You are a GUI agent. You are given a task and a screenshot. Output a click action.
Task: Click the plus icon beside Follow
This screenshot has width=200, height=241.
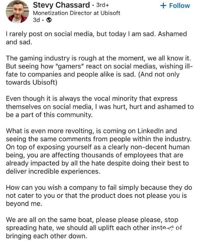coord(163,6)
